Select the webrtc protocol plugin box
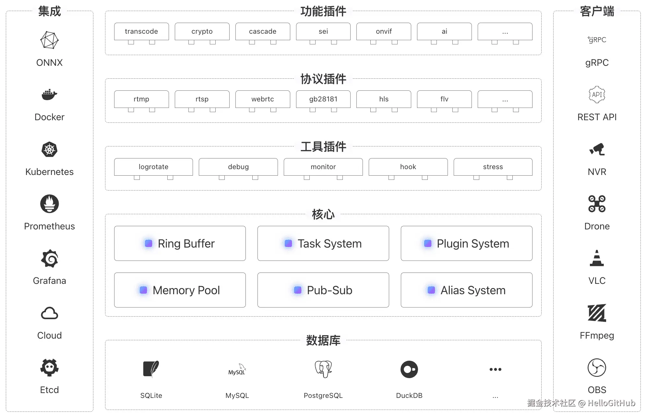This screenshot has height=418, width=646. (263, 99)
